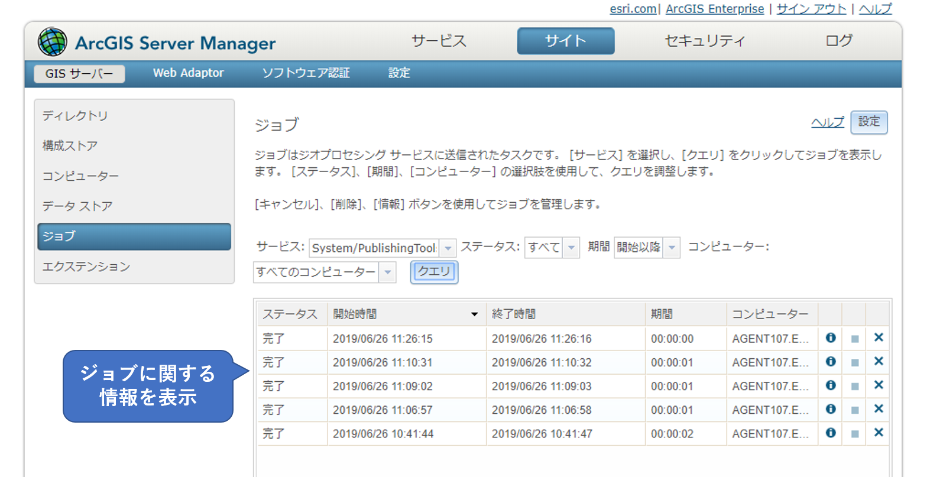Viewport: 930px width, 477px height.
Task: Open the ヘルプ link in ジョブ panel
Action: (x=828, y=122)
